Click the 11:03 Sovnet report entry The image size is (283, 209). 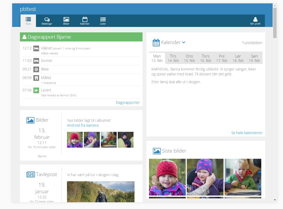tap(81, 61)
